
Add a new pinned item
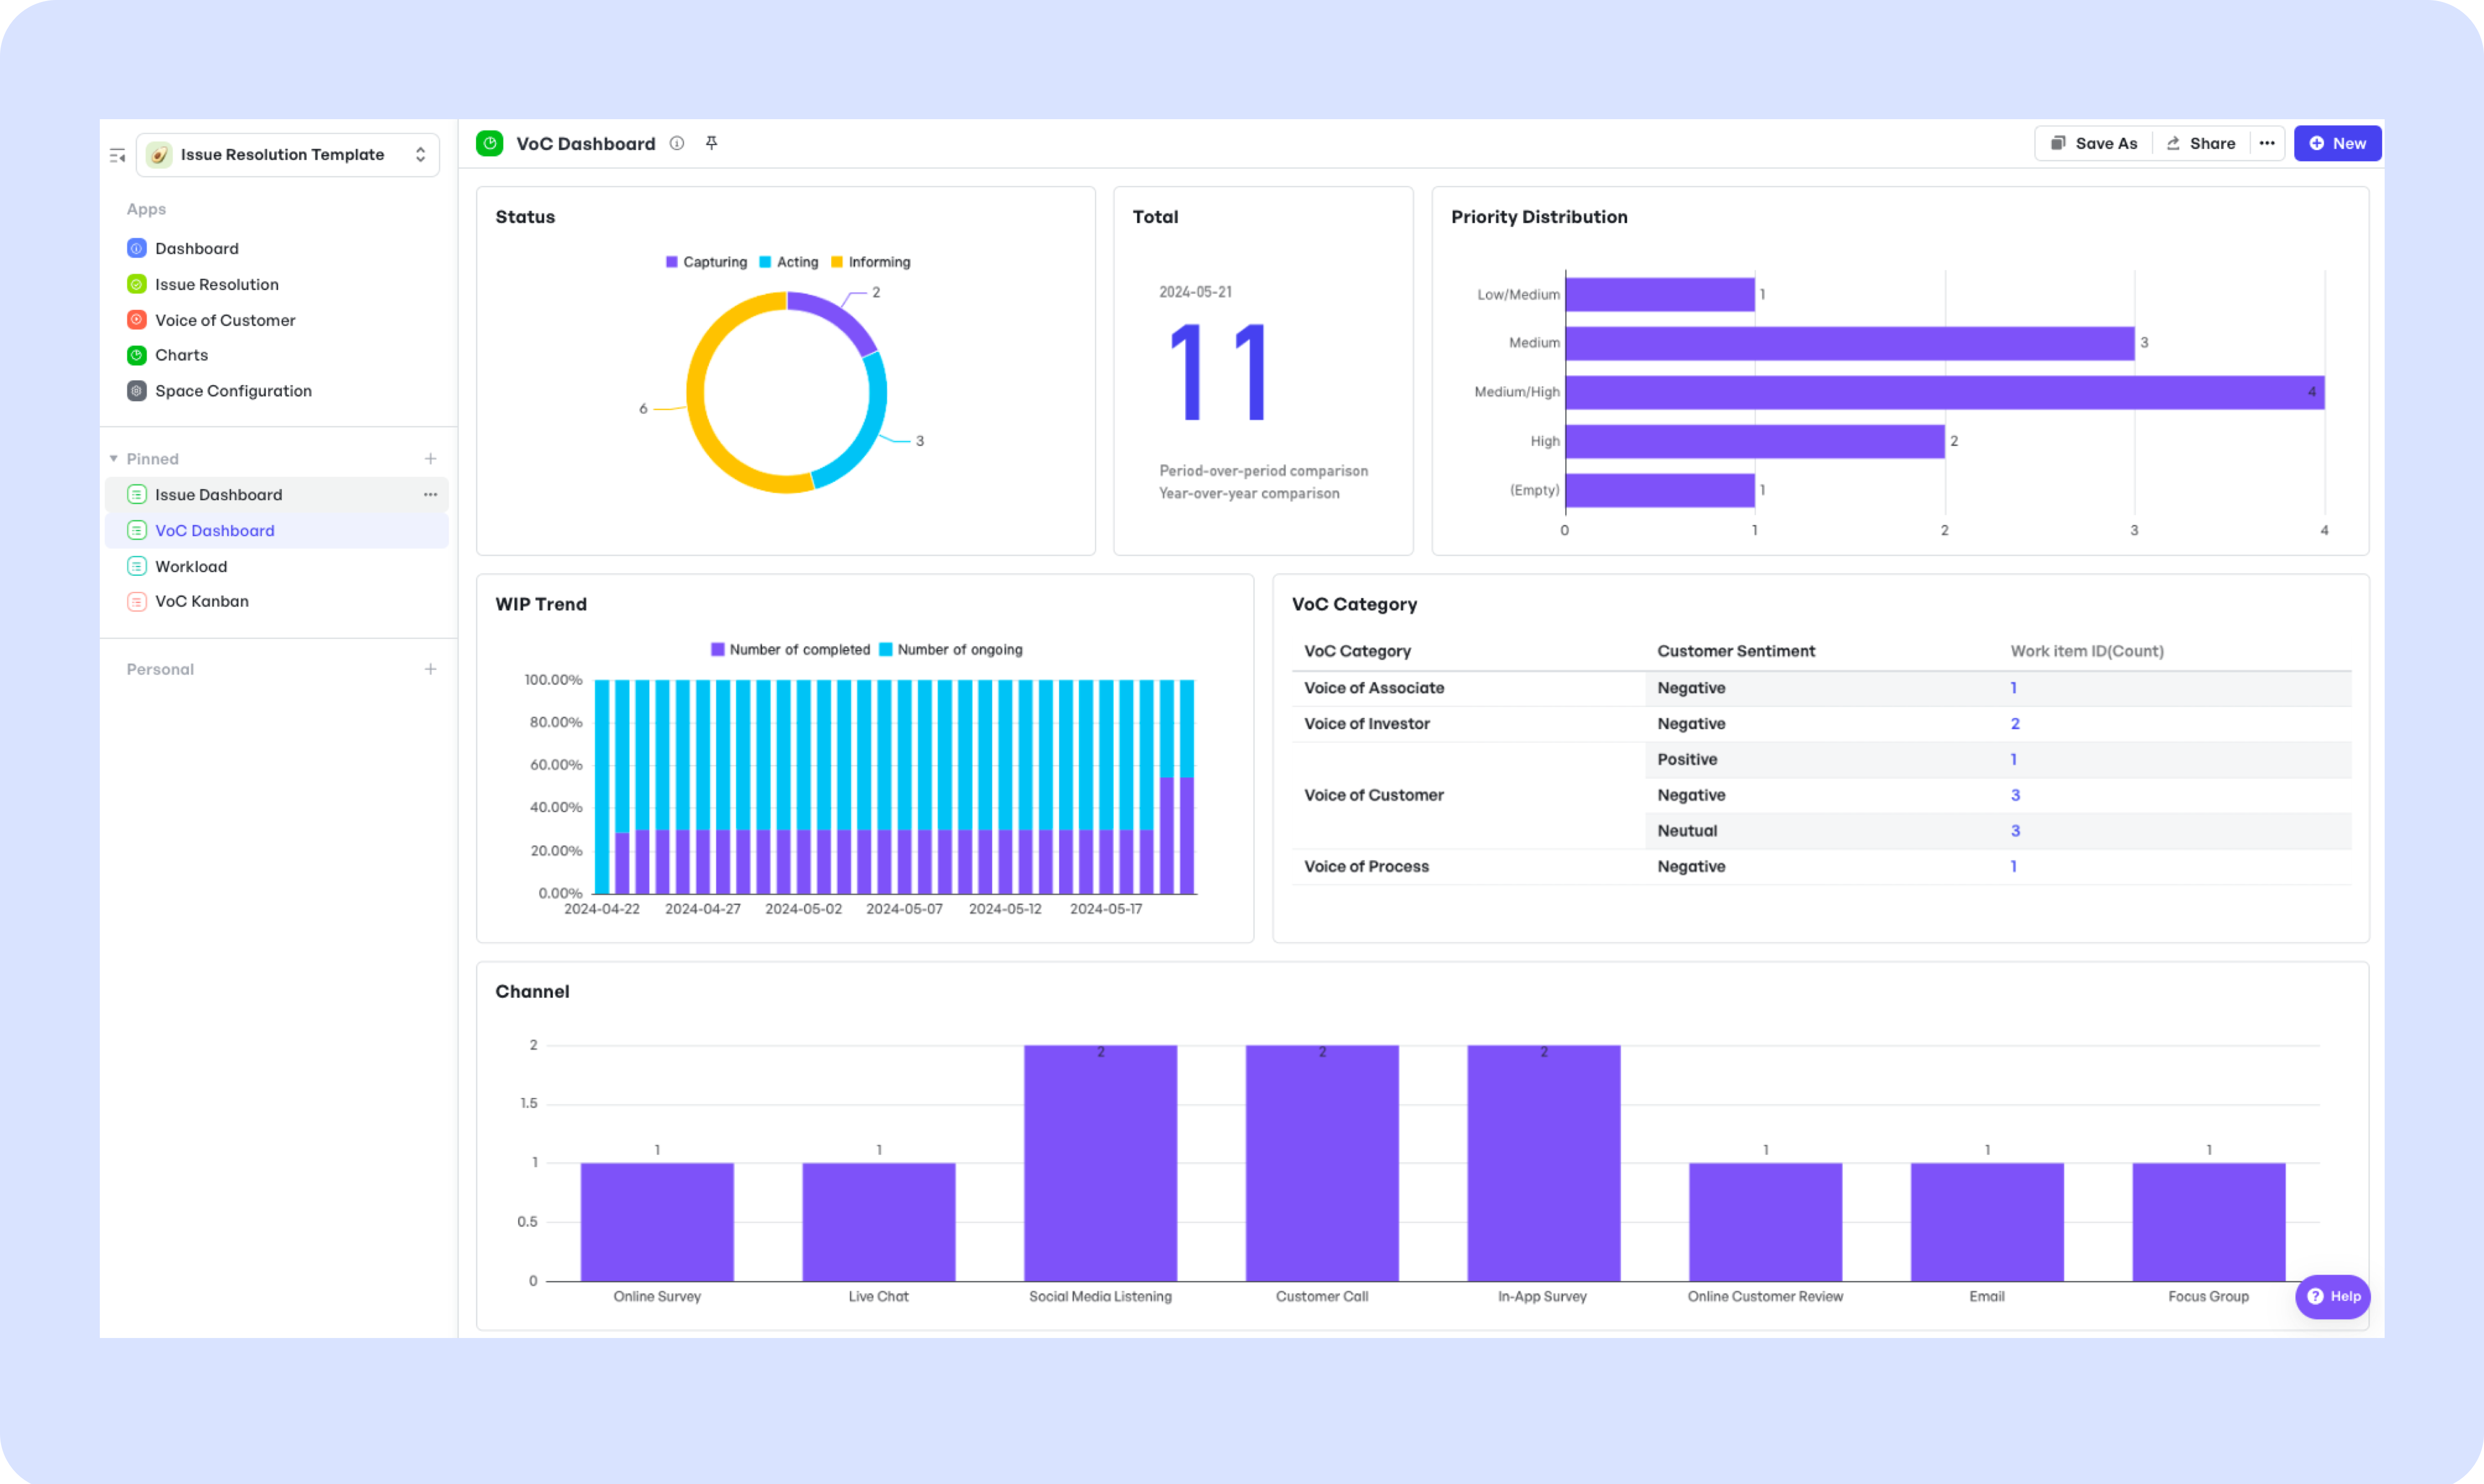pyautogui.click(x=430, y=459)
